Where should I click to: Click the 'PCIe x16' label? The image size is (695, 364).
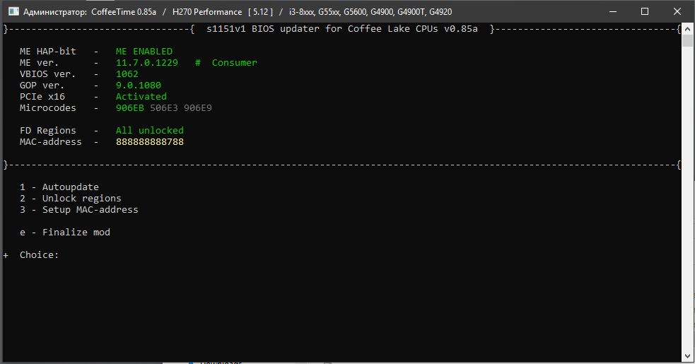coord(42,97)
